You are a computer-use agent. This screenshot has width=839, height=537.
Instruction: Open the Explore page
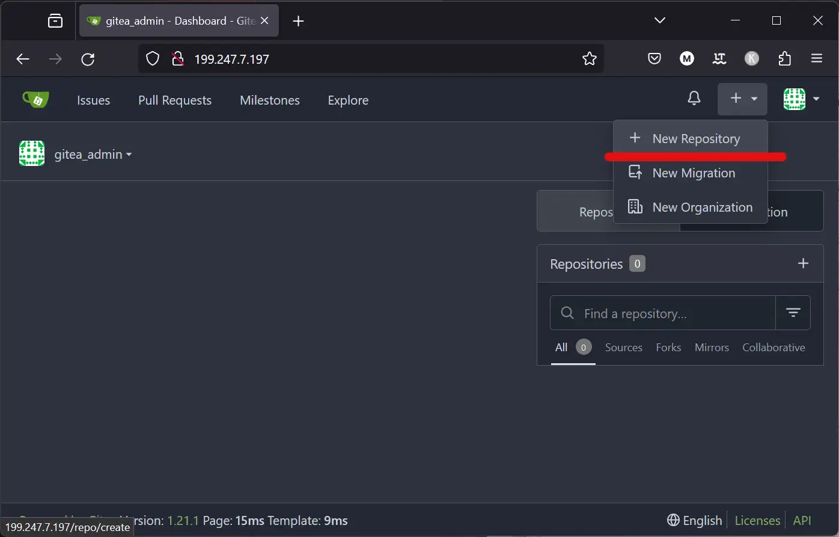[348, 100]
